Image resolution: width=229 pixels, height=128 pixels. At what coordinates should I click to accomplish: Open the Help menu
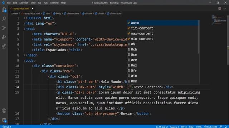click(63, 3)
